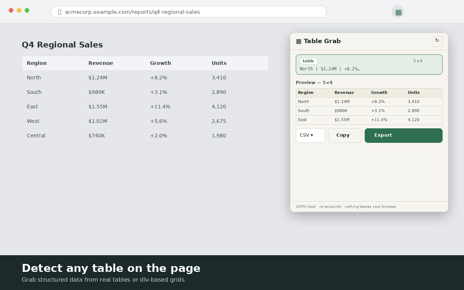The width and height of the screenshot is (464, 290).
Task: Click the address bar URL
Action: (x=132, y=12)
